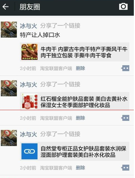This screenshot has width=135, height=178.
Task: Delete the 自然堂 skincare post
Action: (80, 168)
